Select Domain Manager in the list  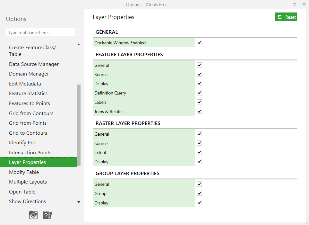pos(39,74)
